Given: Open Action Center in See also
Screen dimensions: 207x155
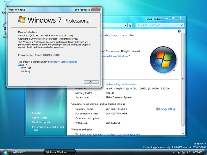Looking at the screenshot, I should (40, 118).
